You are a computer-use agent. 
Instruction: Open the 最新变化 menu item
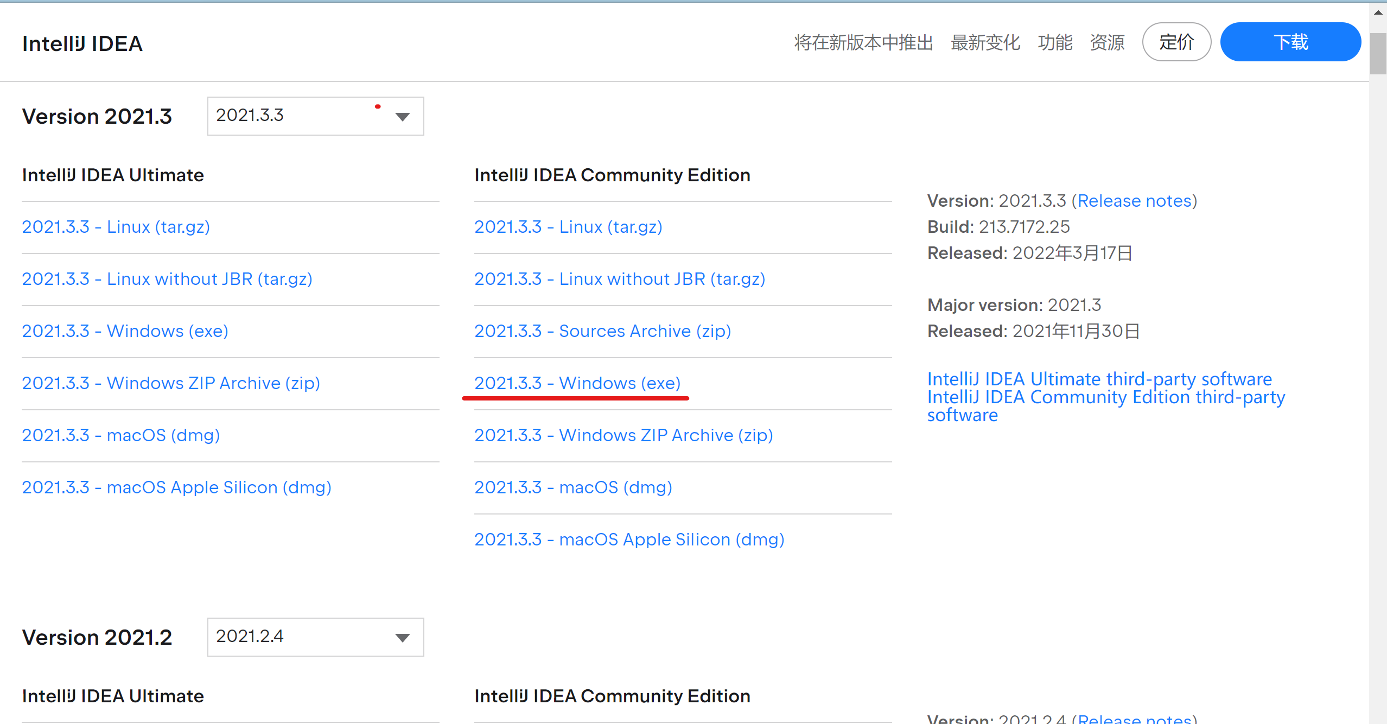coord(985,42)
